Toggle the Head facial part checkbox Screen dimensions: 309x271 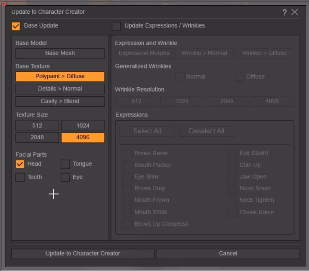tap(20, 164)
